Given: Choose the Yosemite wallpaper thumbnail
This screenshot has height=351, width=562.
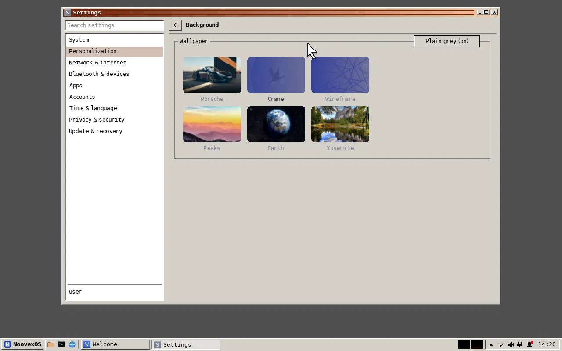Looking at the screenshot, I should click(340, 124).
